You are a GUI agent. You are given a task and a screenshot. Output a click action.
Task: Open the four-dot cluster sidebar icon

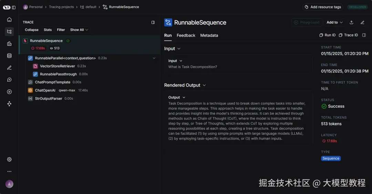[9, 104]
